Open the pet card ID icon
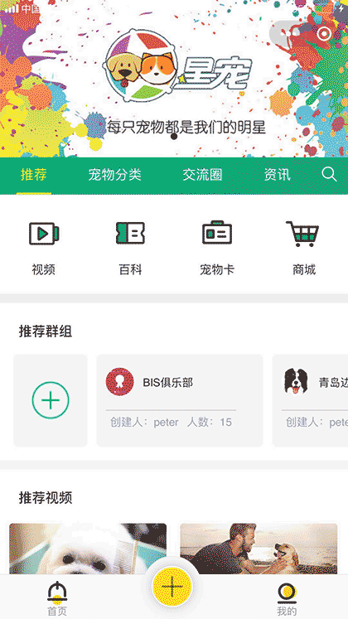The image size is (348, 619). (x=217, y=233)
